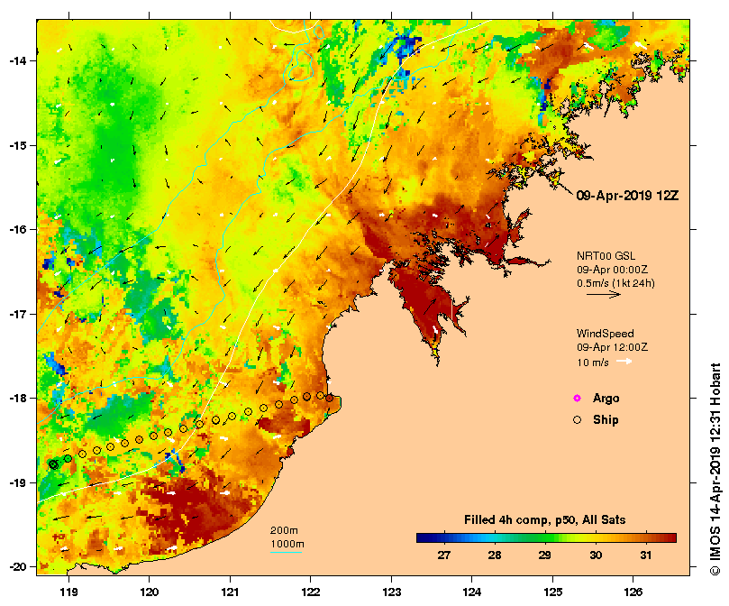The width and height of the screenshot is (729, 606).
Task: Click the longitude axis label 122
Action: [311, 592]
